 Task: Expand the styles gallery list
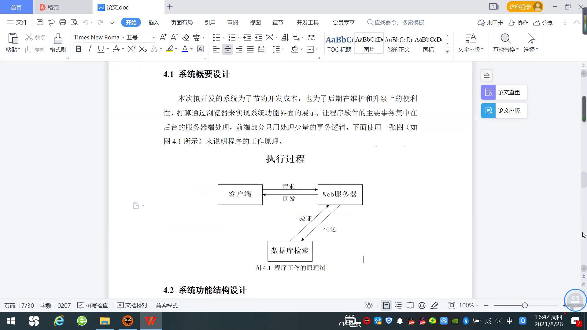tap(447, 51)
